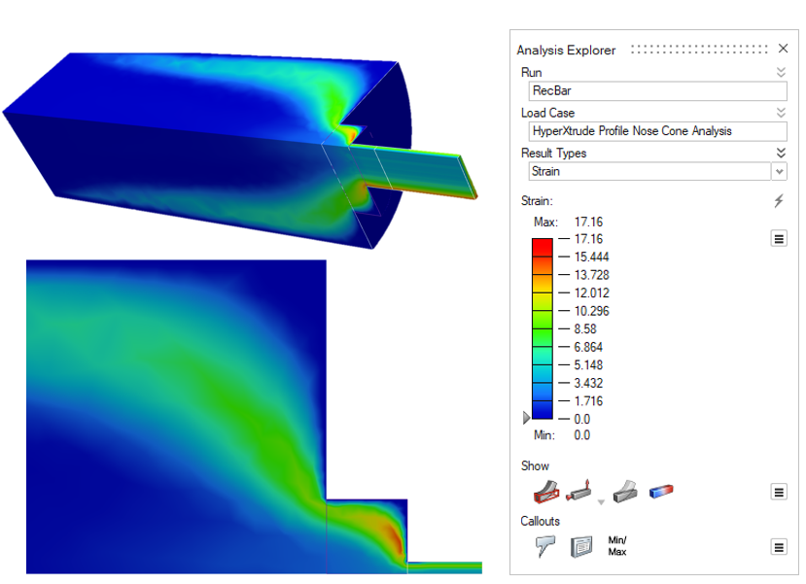Click the Max value 17.16
The image size is (806, 584).
pyautogui.click(x=588, y=222)
